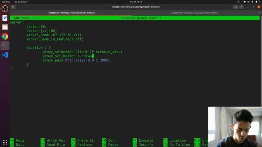The width and height of the screenshot is (262, 147).
Task: Click the 'location / {' line
Action: click(38, 48)
